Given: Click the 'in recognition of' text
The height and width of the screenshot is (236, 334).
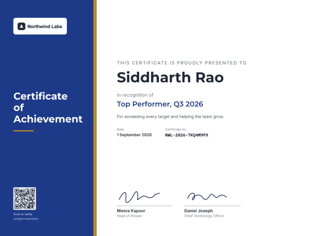Looking at the screenshot, I should point(135,95).
